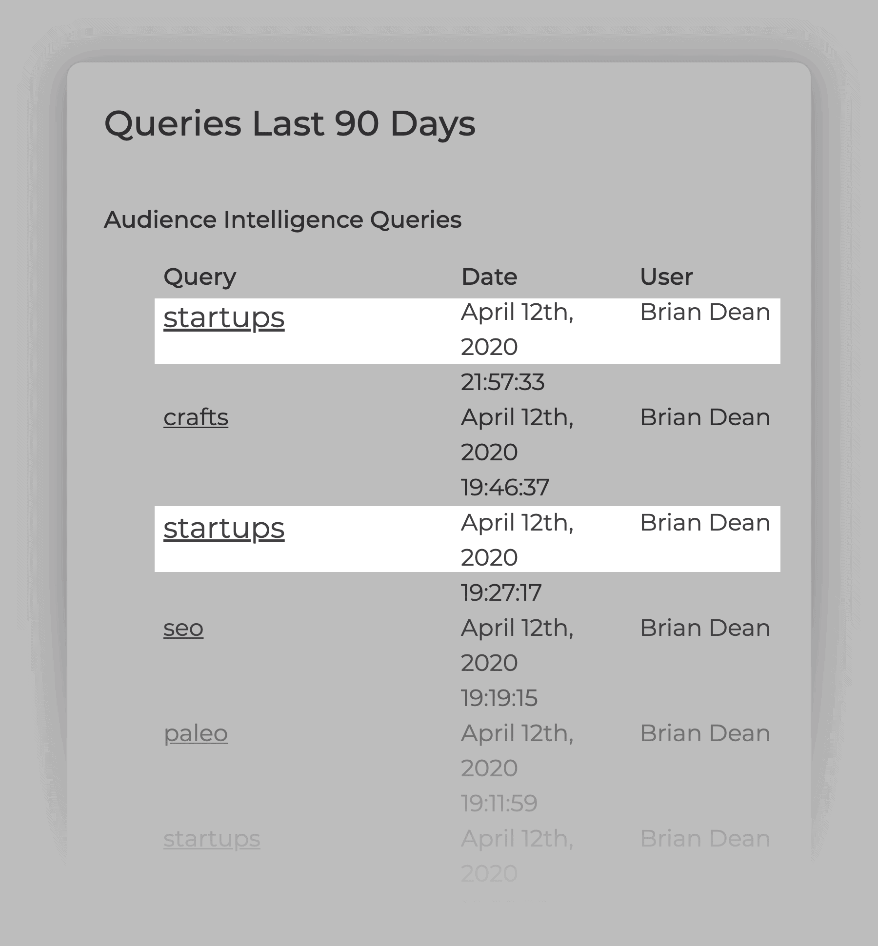
Task: Click the Query column header
Action: pos(200,277)
